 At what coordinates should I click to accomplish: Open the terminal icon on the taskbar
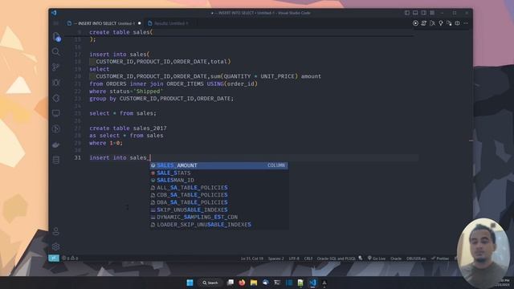(277, 283)
